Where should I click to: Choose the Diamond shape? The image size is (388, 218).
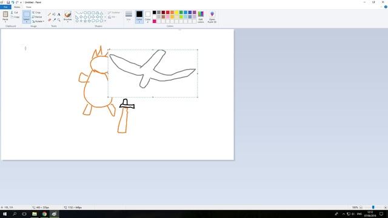click(x=81, y=17)
